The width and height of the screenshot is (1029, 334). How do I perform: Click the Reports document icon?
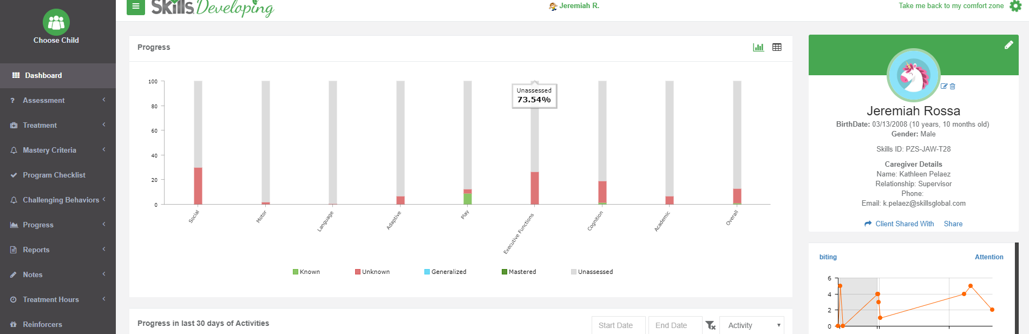14,250
